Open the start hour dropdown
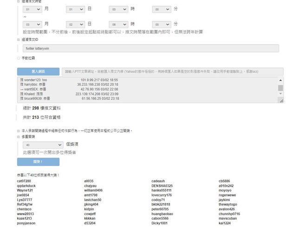 [119, 9]
